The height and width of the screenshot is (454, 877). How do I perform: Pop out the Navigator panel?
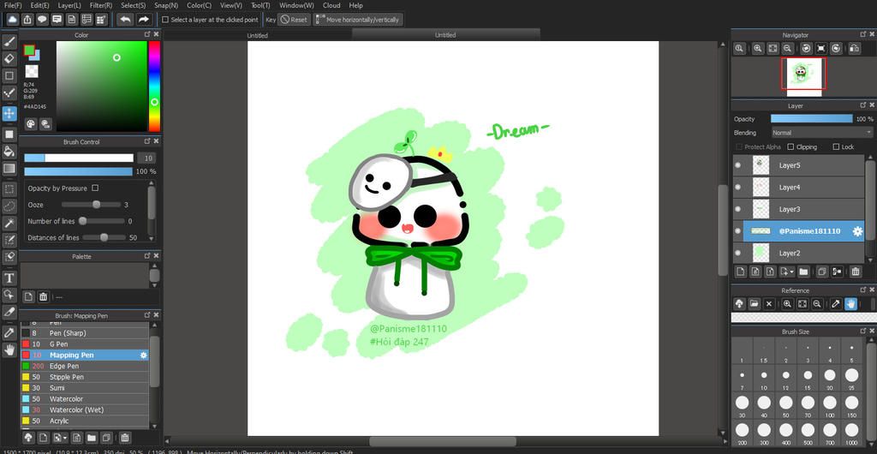coord(863,34)
